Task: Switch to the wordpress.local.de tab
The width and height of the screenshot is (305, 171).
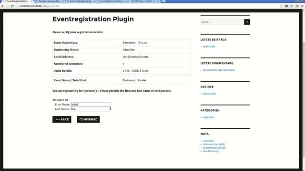Action: [x=112, y=1]
